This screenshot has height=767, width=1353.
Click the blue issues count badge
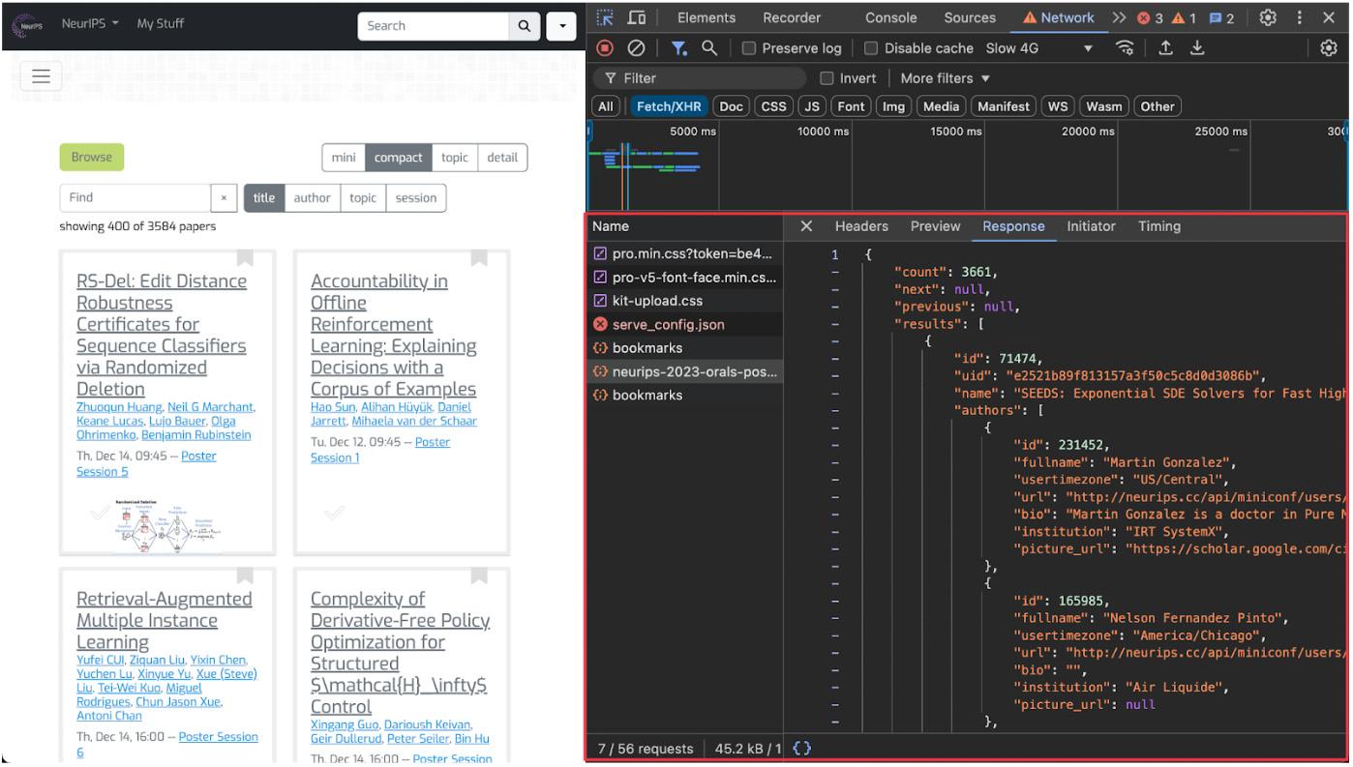click(x=1223, y=17)
